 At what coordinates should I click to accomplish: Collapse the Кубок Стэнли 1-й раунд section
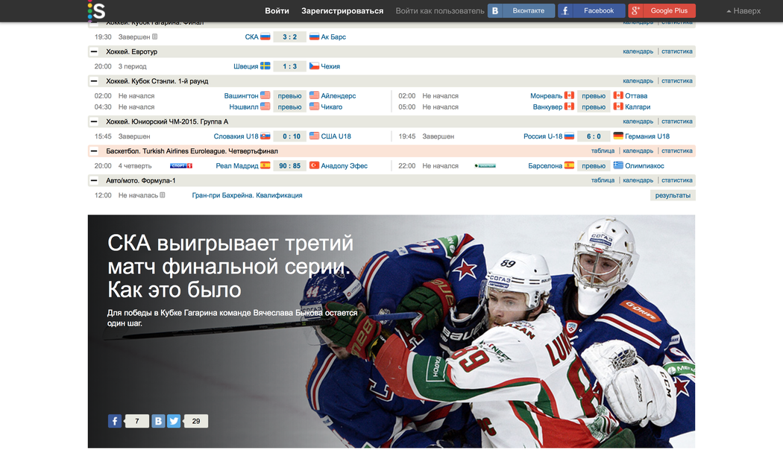pyautogui.click(x=94, y=81)
